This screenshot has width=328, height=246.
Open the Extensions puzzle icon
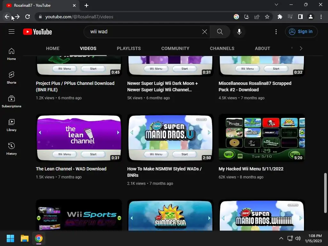(280, 17)
